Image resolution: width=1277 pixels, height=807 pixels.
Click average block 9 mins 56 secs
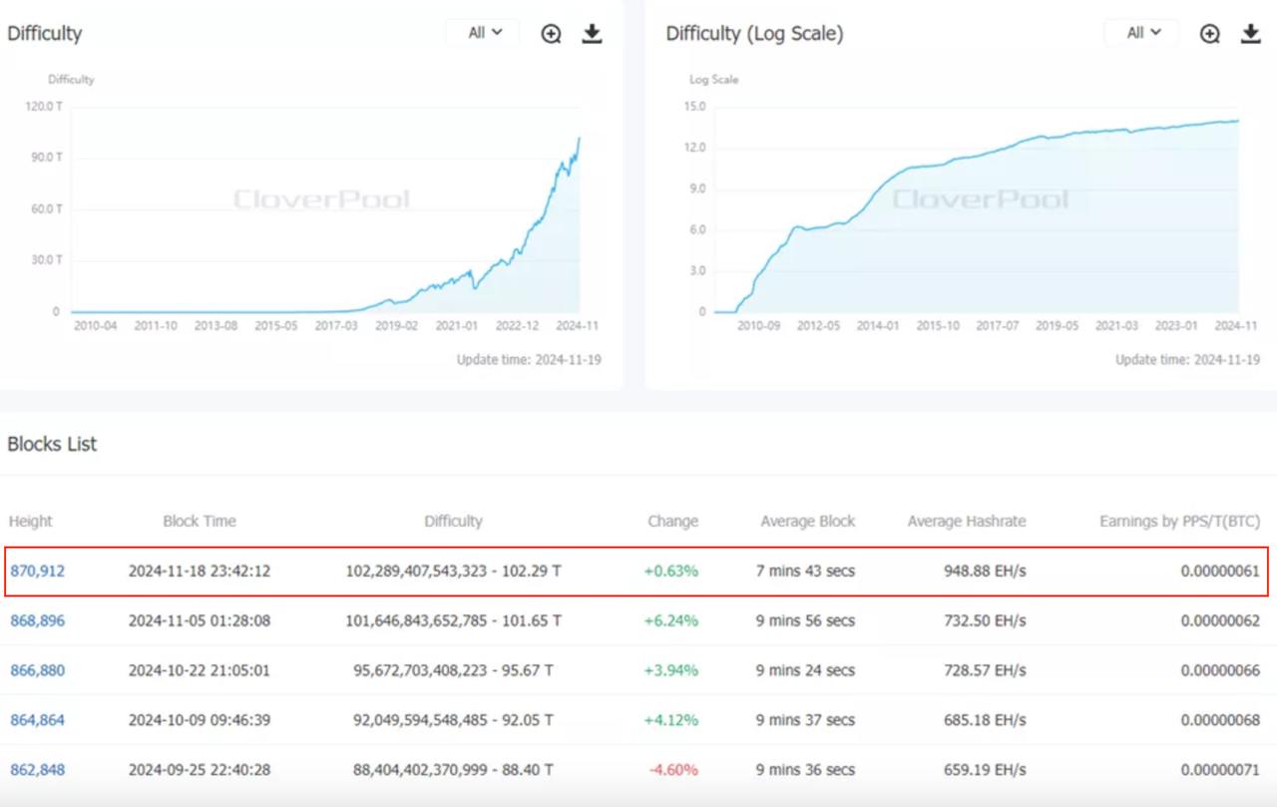806,620
